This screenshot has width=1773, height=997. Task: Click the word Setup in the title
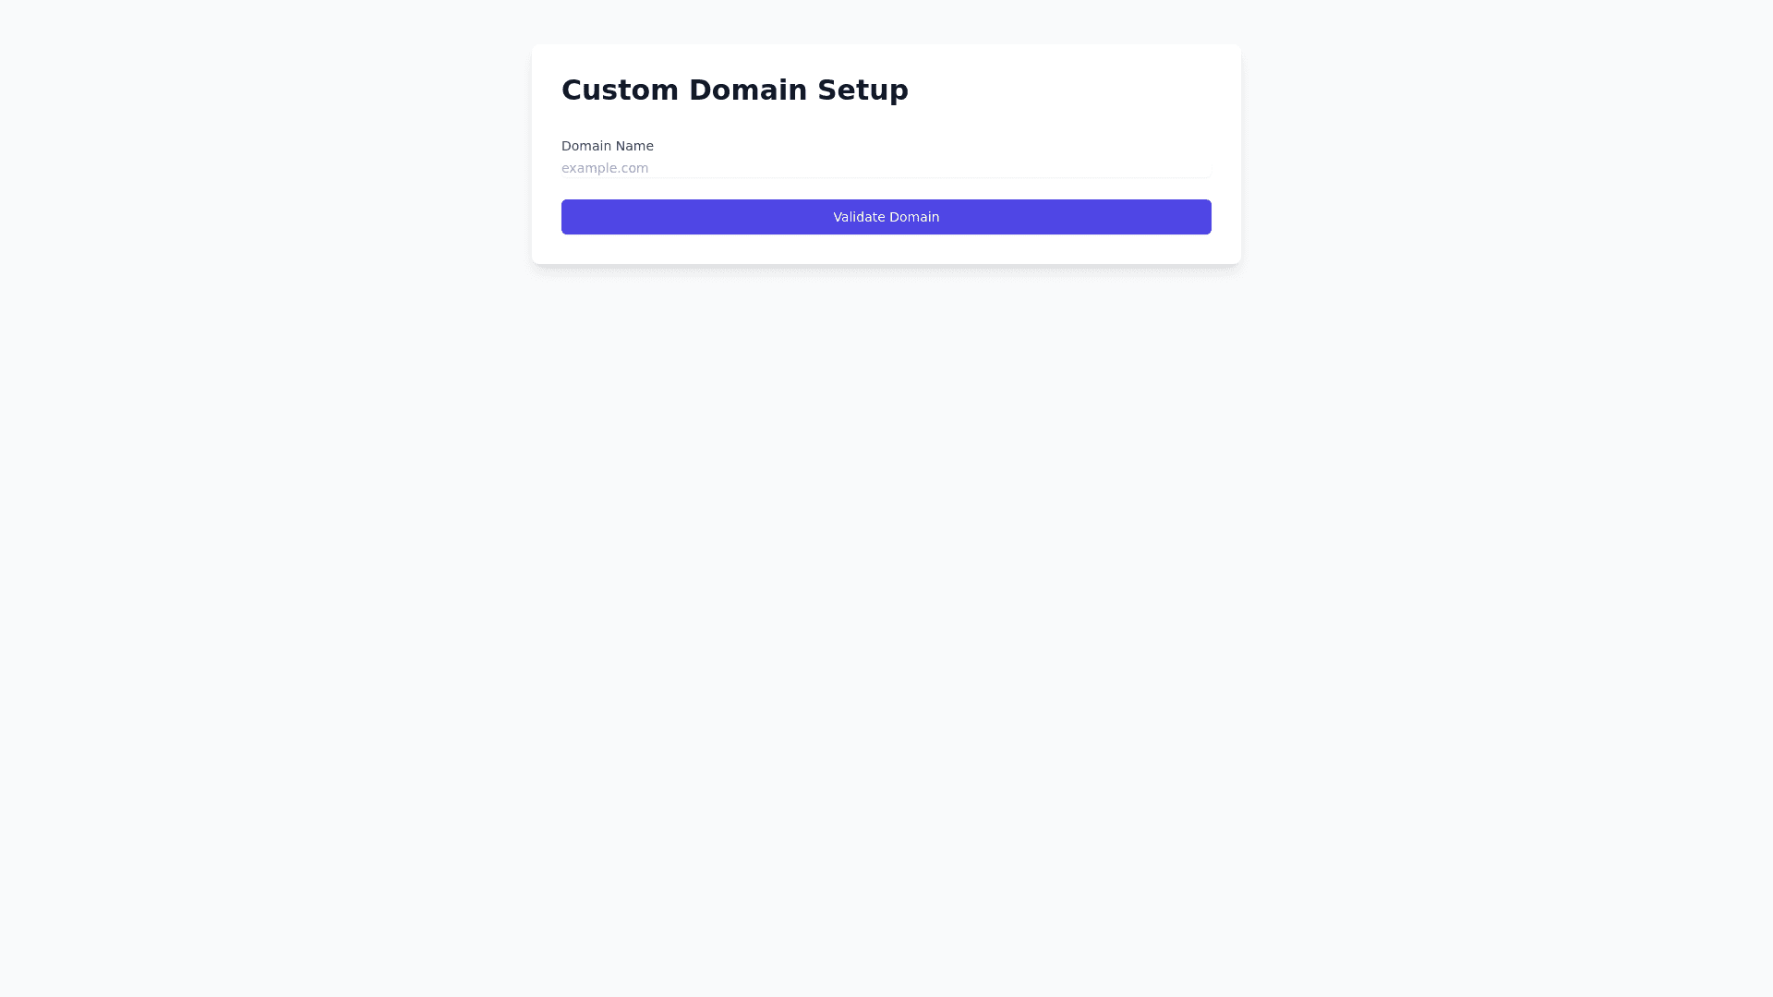pos(862,90)
